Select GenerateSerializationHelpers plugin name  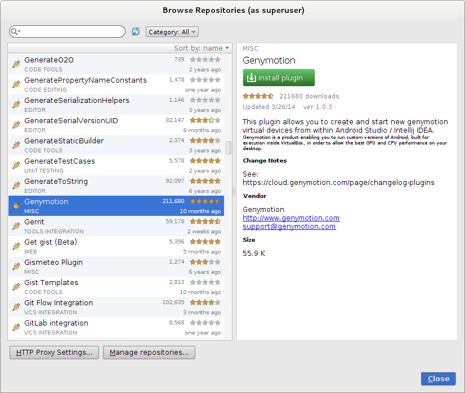77,101
